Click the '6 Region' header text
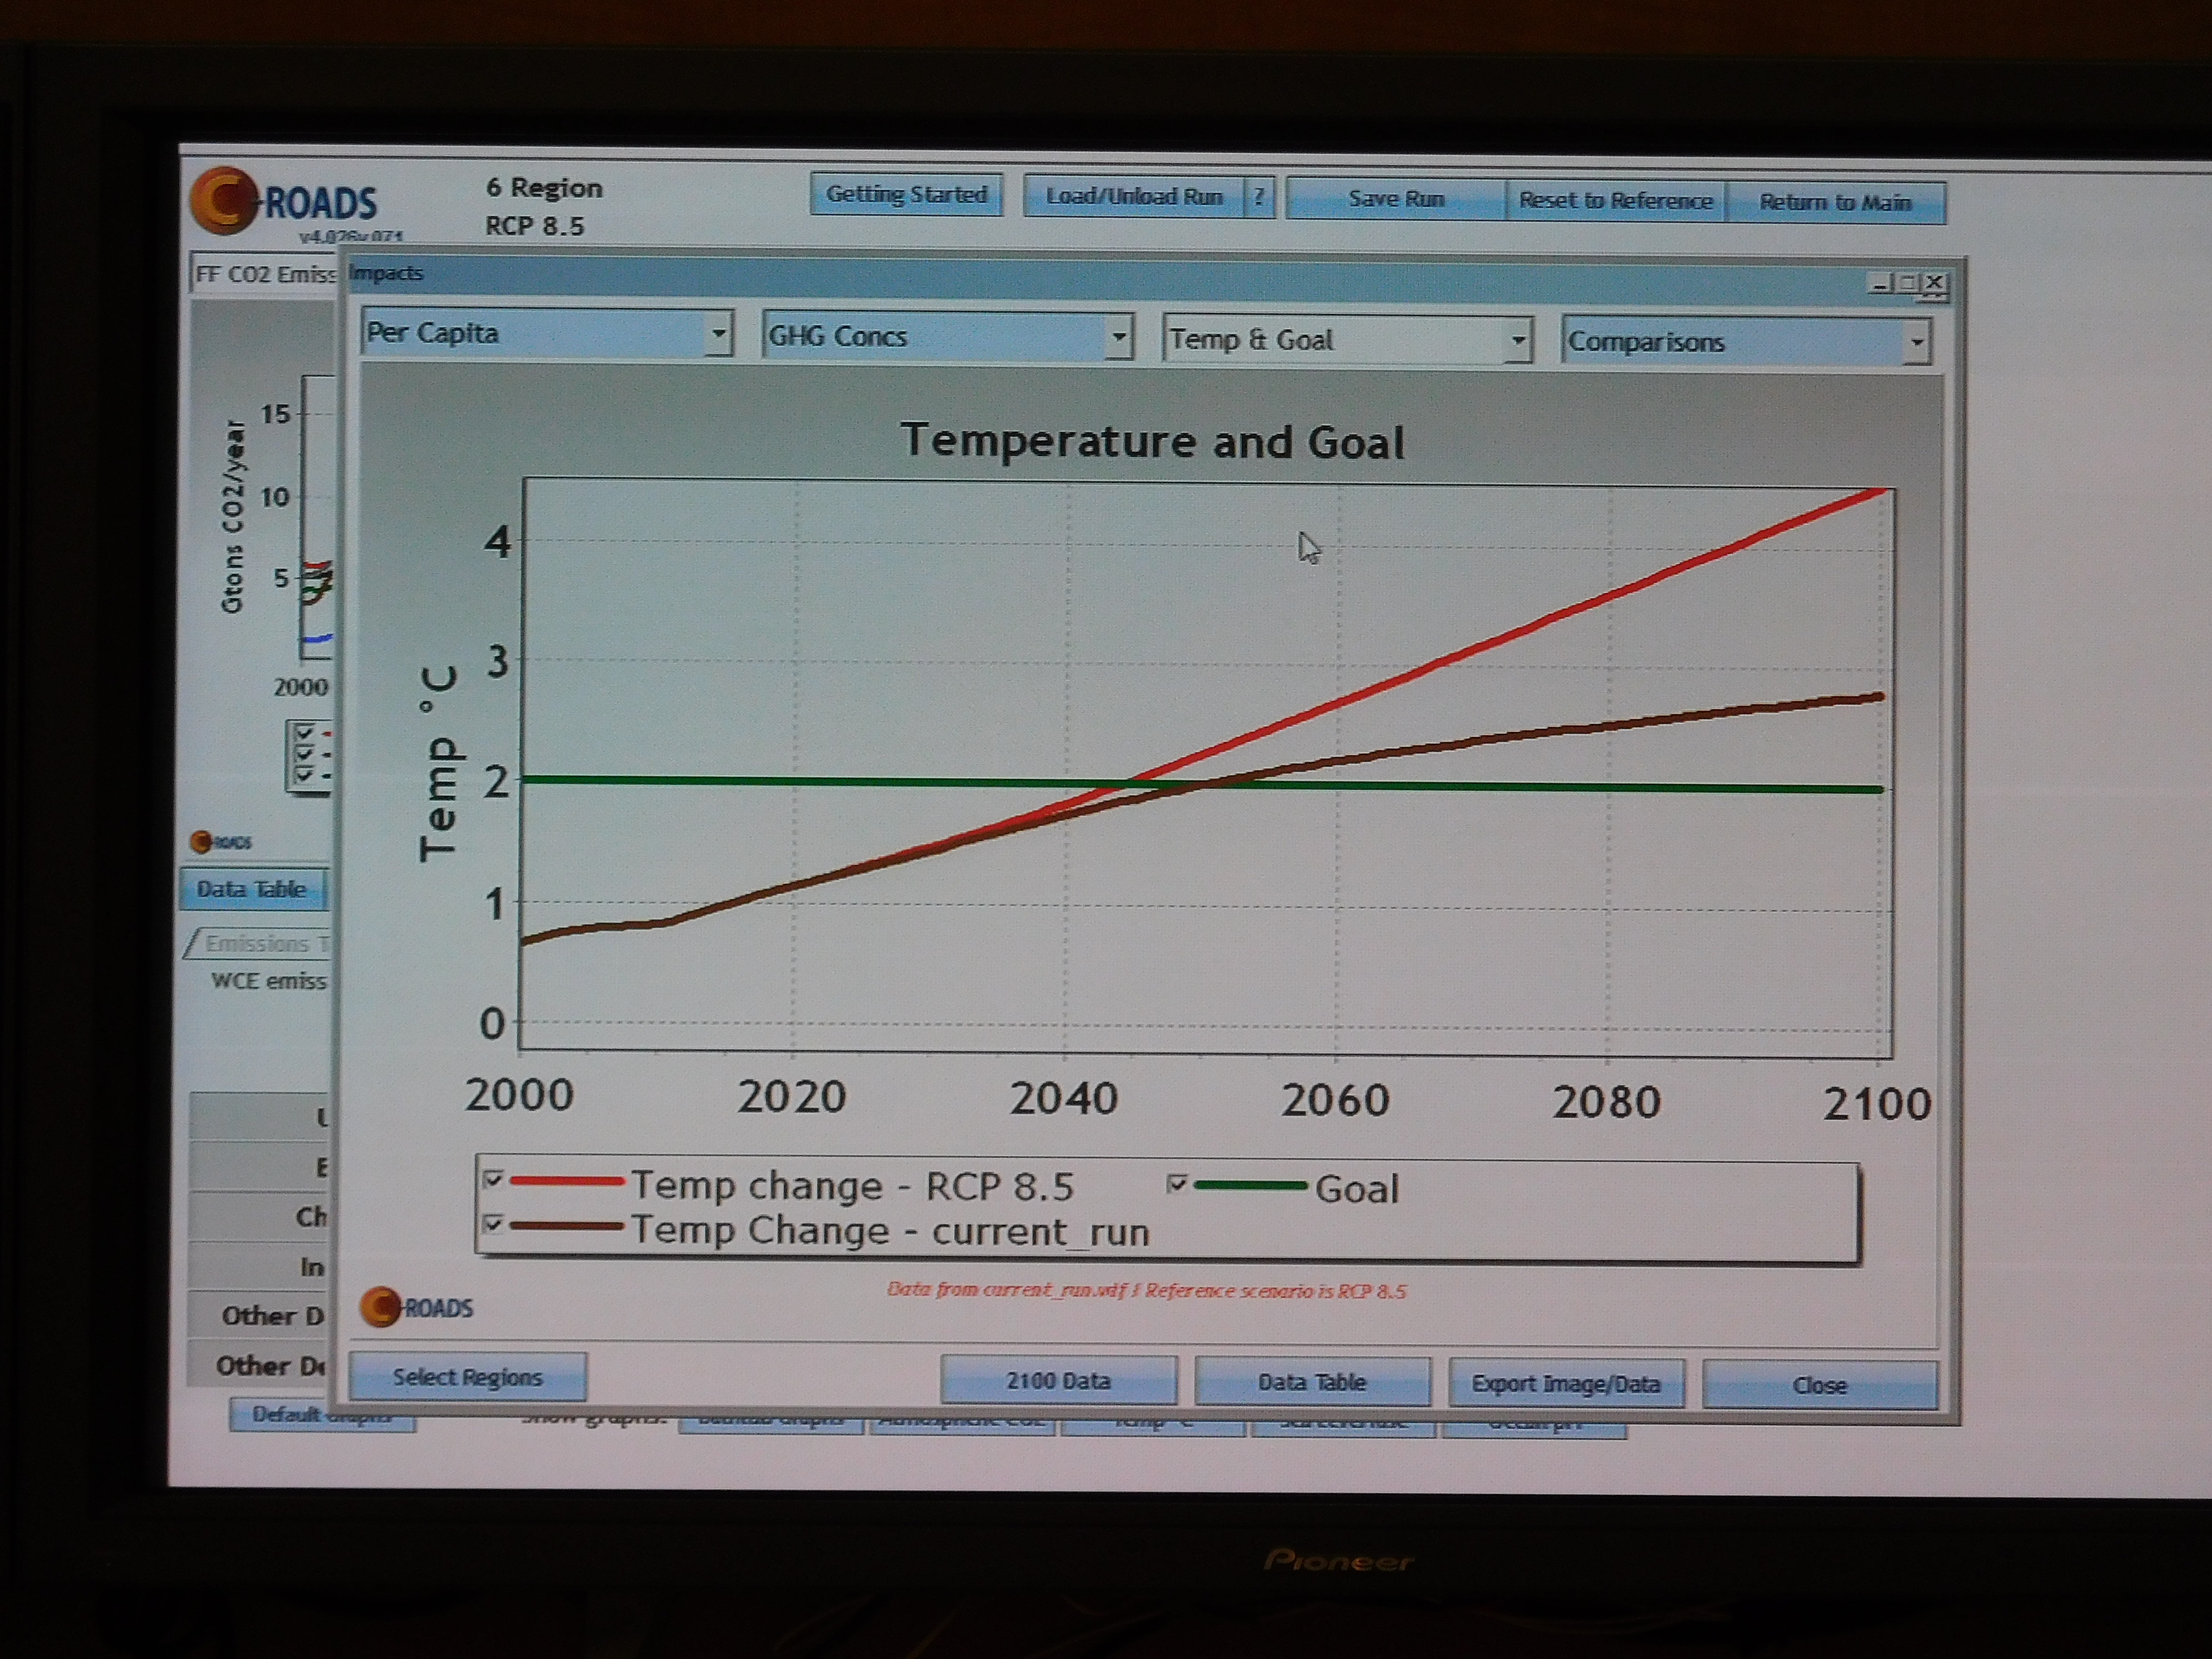The image size is (2212, 1659). coord(544,188)
